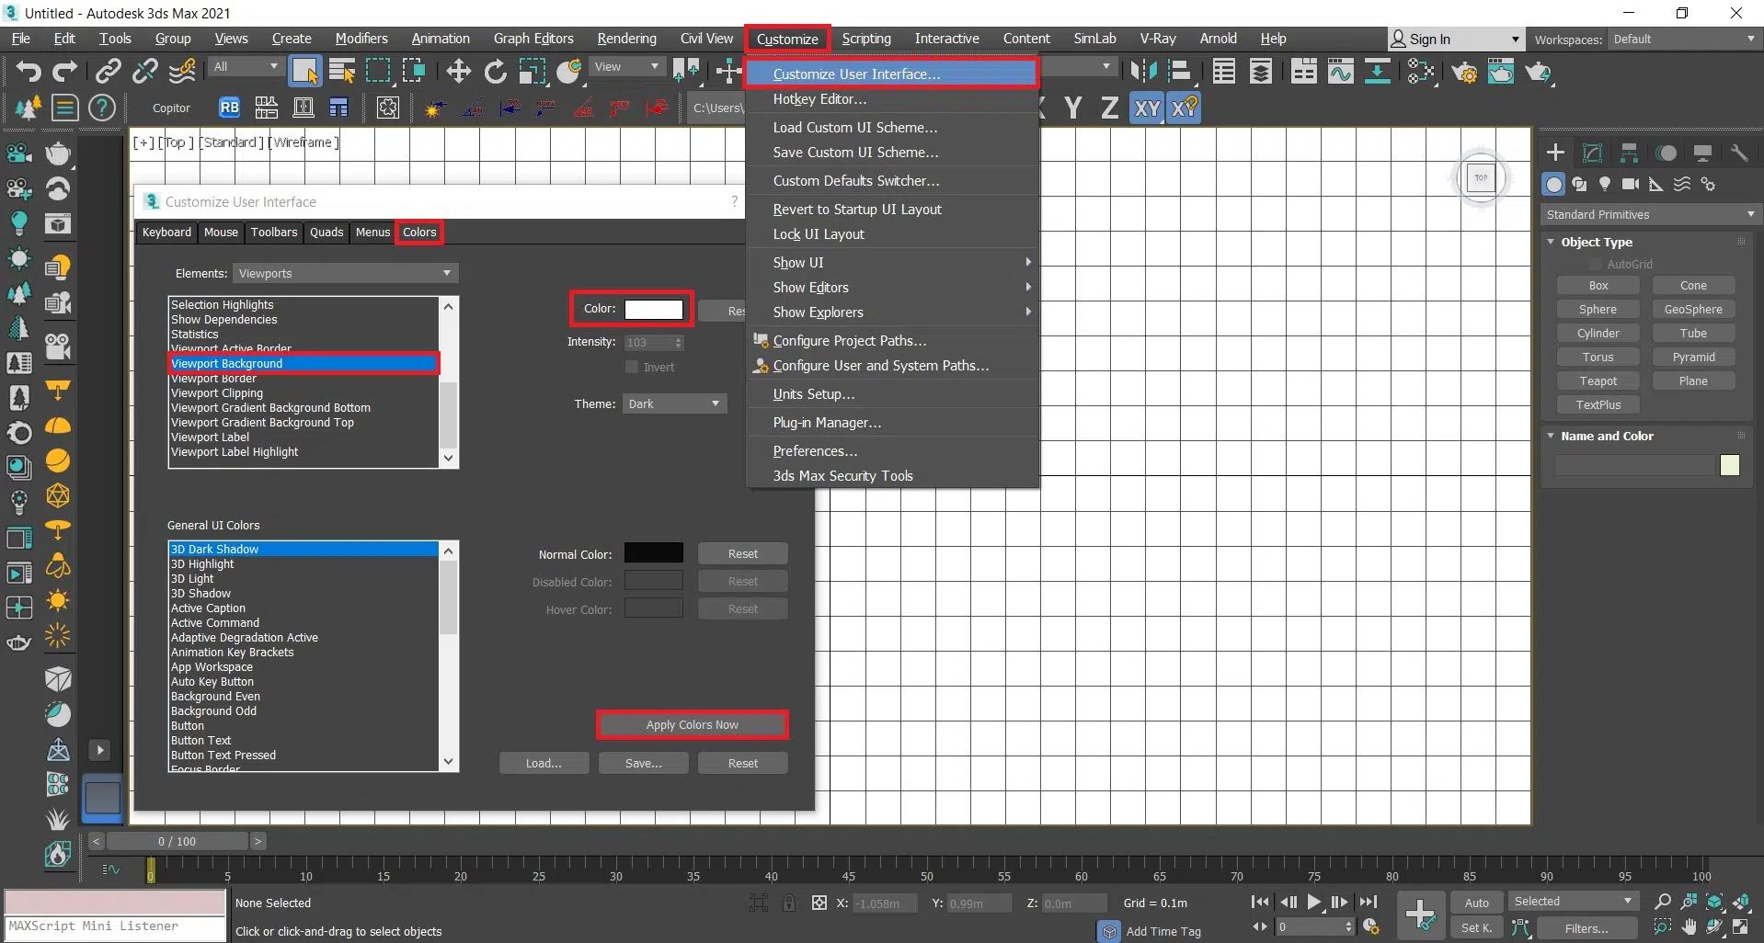Click the Select Object tool
1764x943 pixels.
(x=304, y=71)
